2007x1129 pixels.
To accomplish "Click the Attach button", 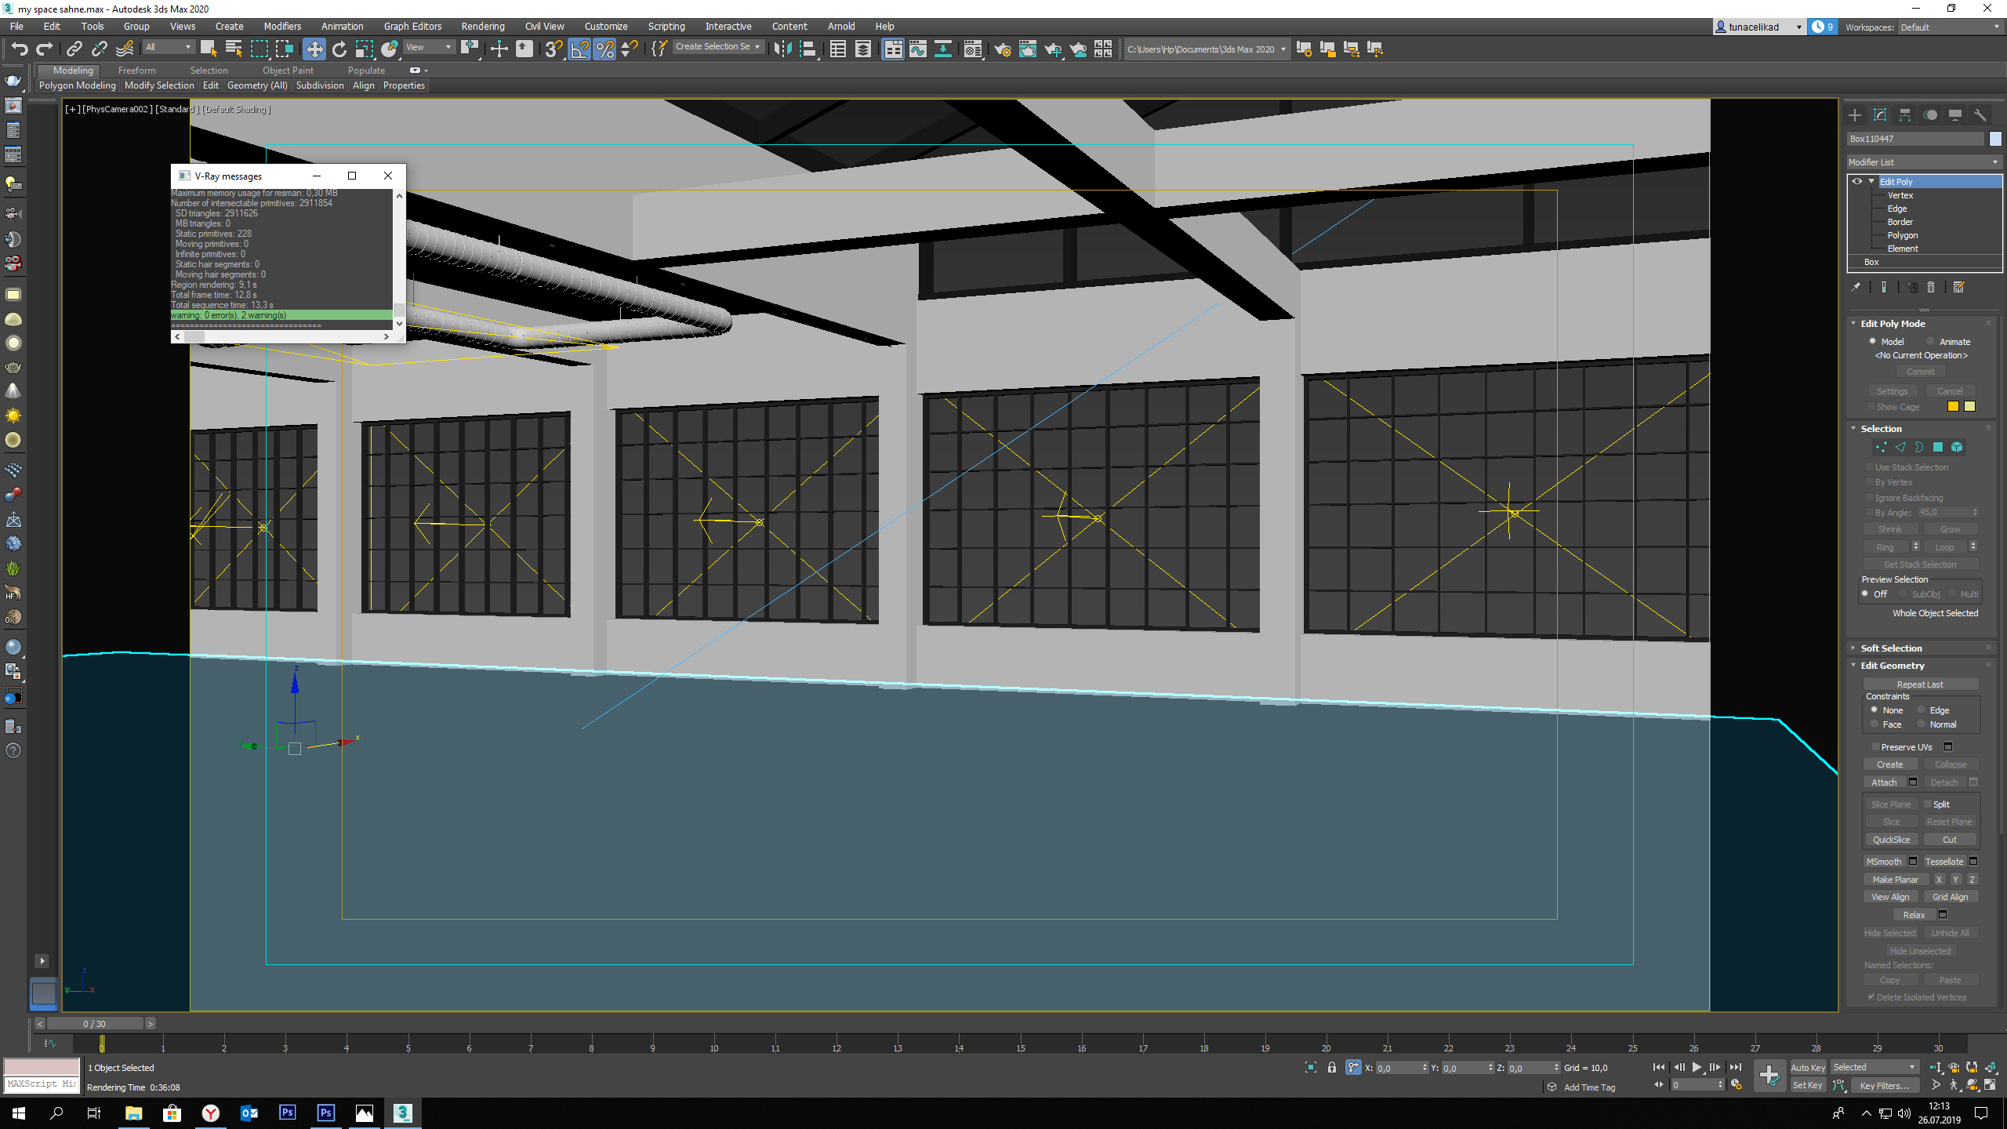I will [x=1883, y=782].
